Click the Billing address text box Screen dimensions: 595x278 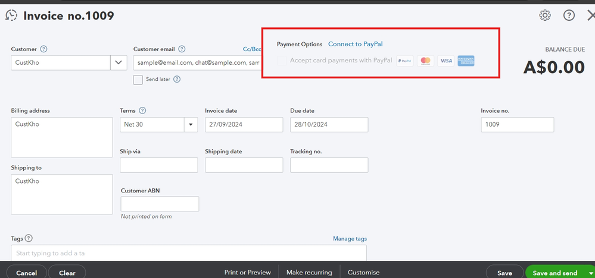click(x=62, y=137)
